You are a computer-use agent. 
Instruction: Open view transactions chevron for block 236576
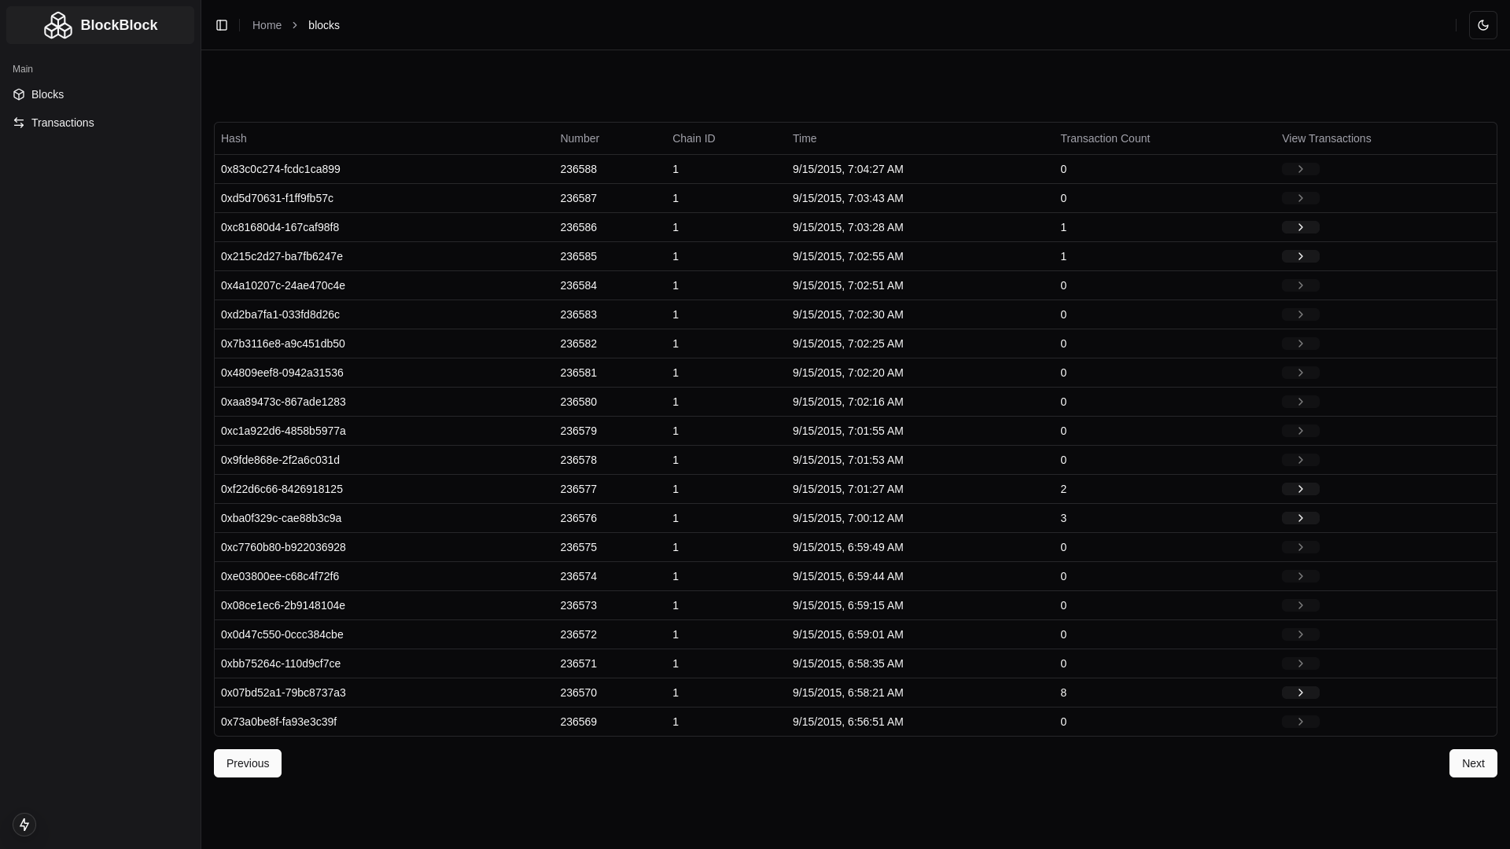(1300, 517)
